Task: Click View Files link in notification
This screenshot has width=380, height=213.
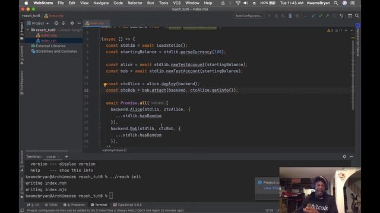Action: [x=271, y=188]
